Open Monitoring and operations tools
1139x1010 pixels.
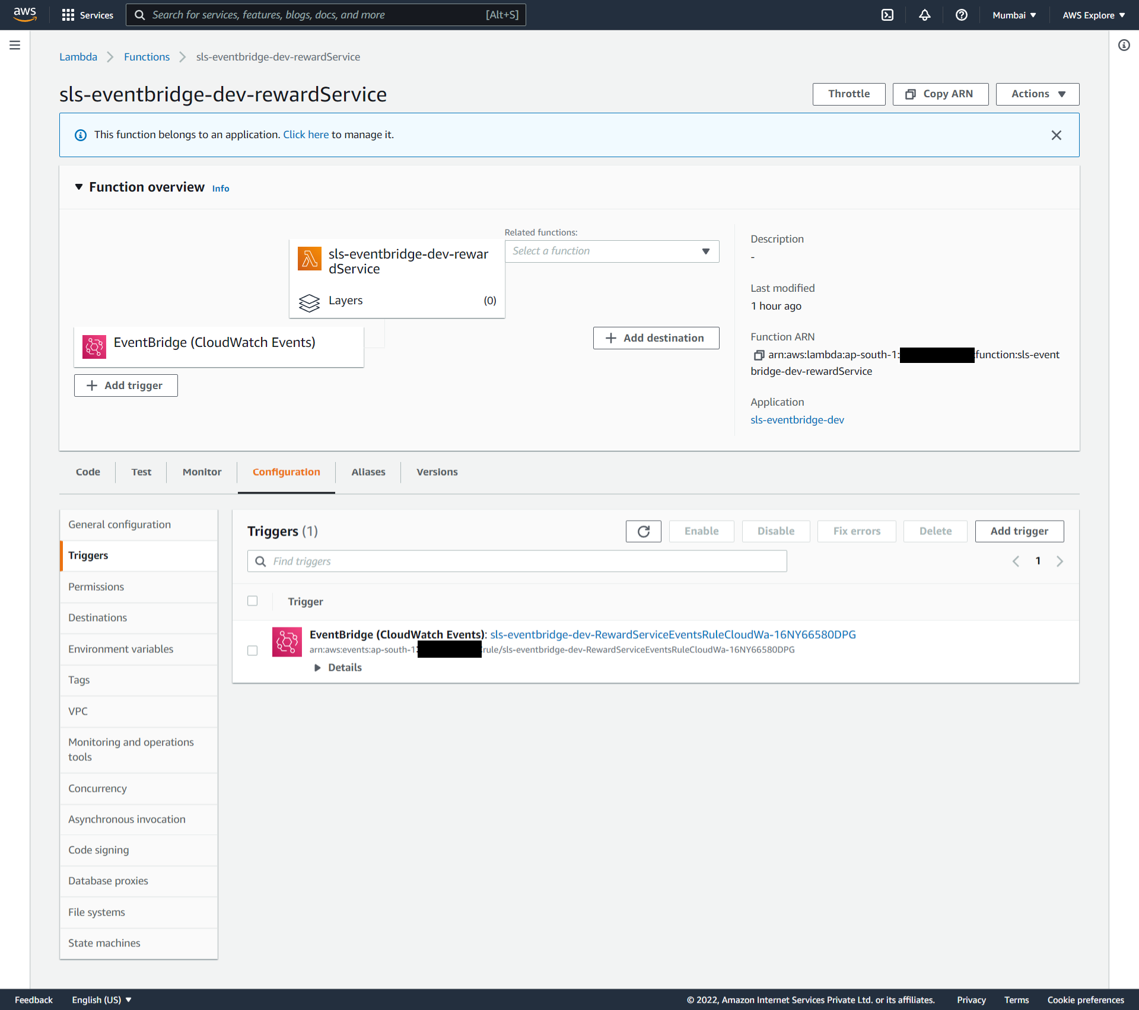[139, 750]
